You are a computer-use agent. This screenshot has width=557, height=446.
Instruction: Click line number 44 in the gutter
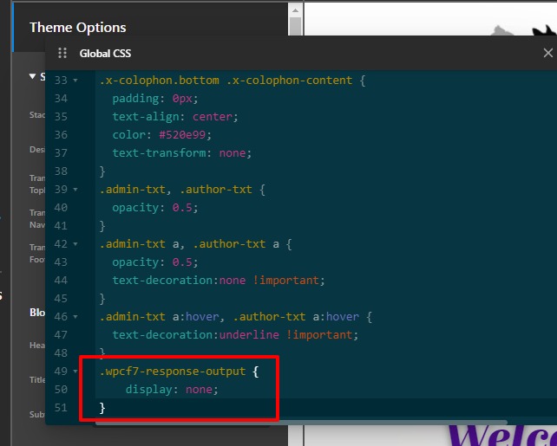(60, 281)
